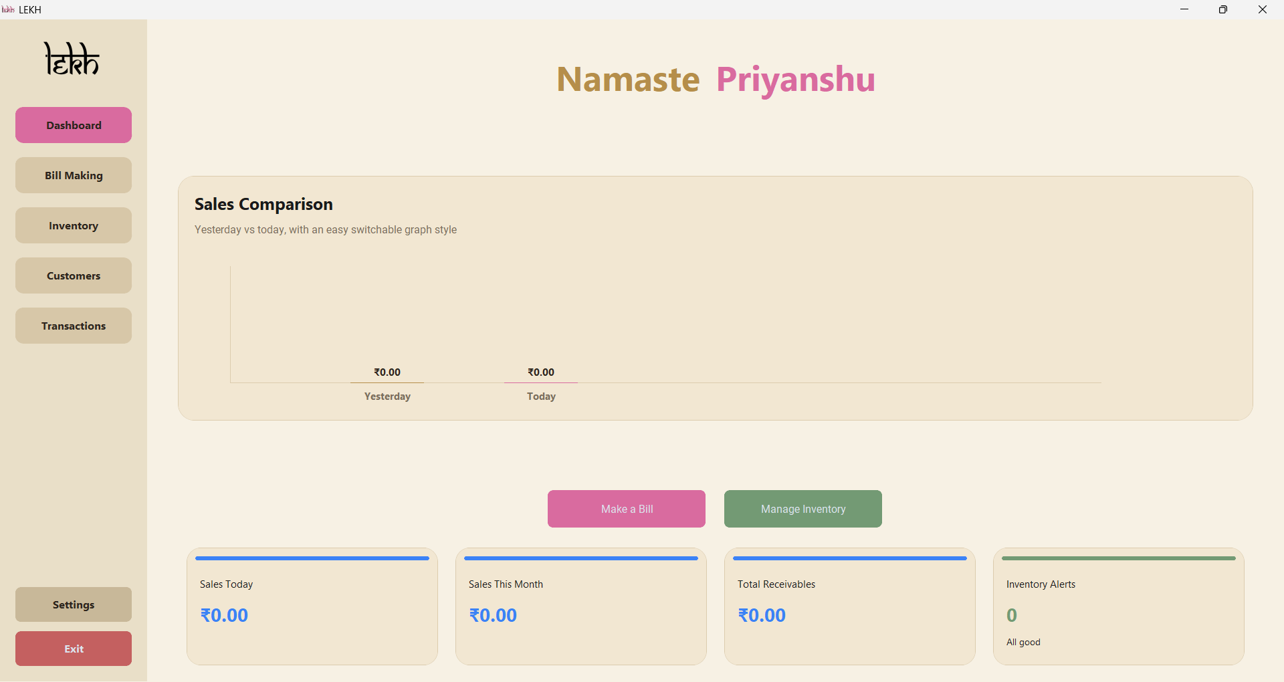The image size is (1284, 682).
Task: Open the Bill Making section
Action: click(73, 175)
